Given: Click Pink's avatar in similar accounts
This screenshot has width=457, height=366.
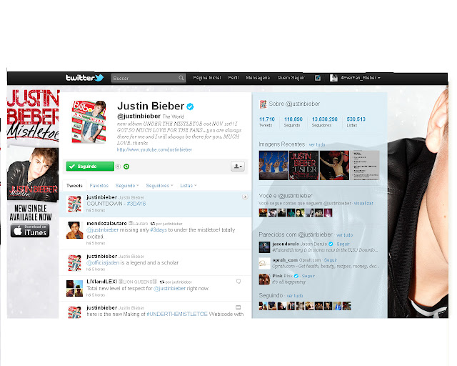Looking at the screenshot, I should pyautogui.click(x=264, y=279).
